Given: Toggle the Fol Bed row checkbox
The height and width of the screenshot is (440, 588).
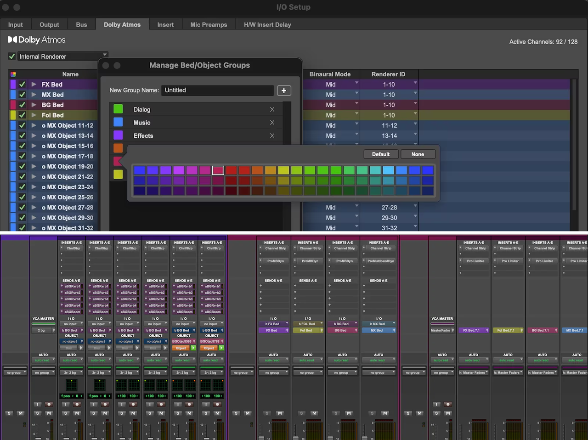Looking at the screenshot, I should pos(22,115).
